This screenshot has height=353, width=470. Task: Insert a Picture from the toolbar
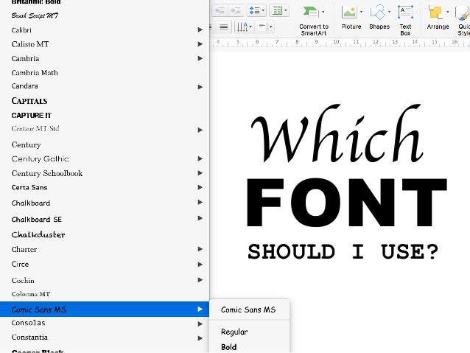pos(351,13)
